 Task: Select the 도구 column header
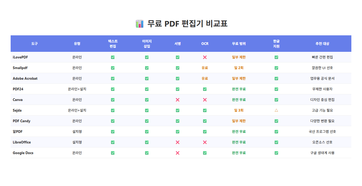pos(34,44)
